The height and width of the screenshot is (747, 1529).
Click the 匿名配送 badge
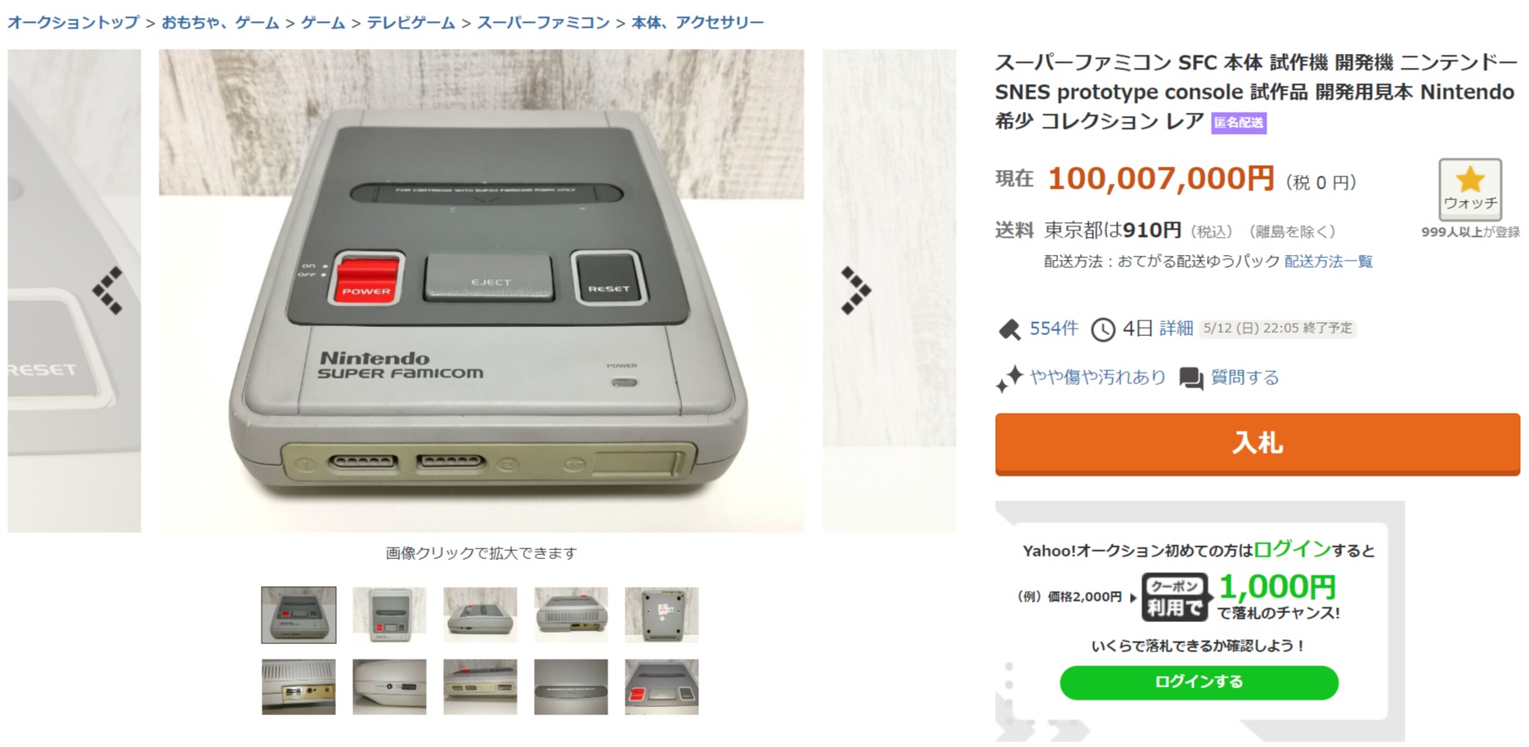[1239, 123]
